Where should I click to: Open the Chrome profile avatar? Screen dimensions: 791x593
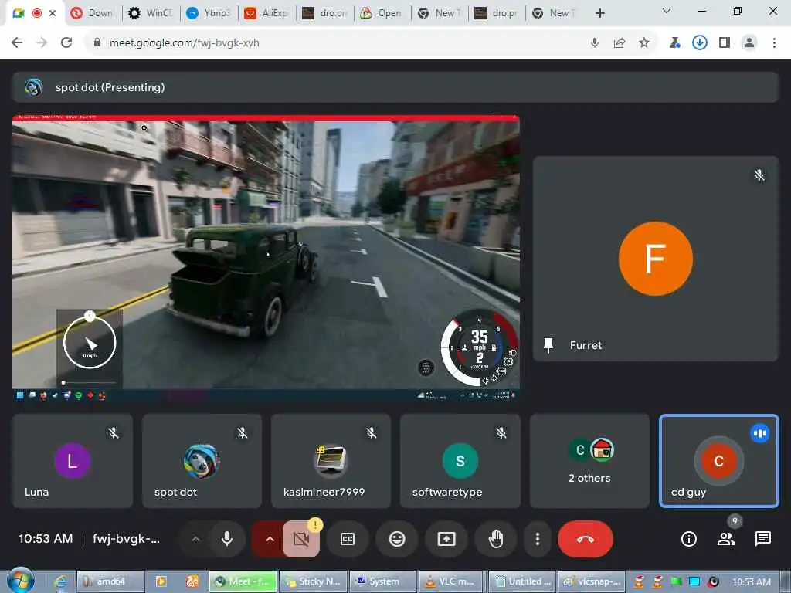click(x=749, y=43)
